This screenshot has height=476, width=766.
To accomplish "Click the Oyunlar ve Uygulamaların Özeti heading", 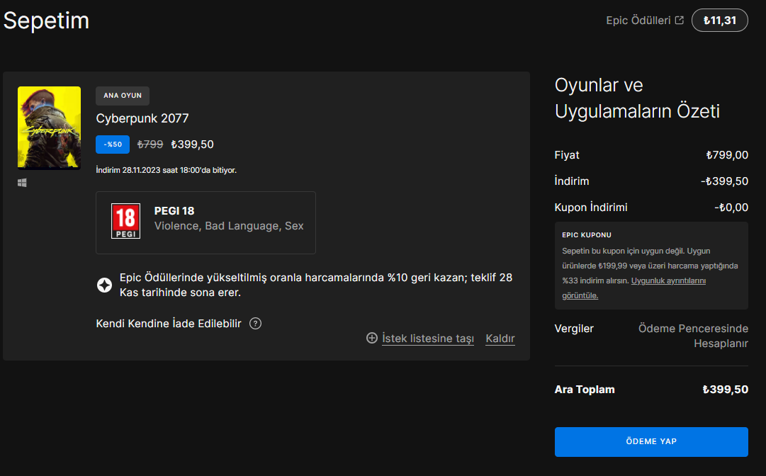I will pyautogui.click(x=637, y=98).
